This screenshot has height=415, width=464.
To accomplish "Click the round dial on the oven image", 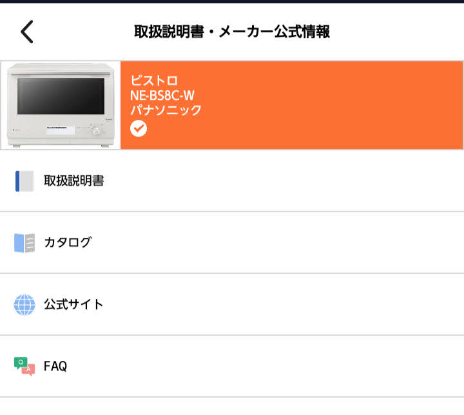I will click(96, 131).
